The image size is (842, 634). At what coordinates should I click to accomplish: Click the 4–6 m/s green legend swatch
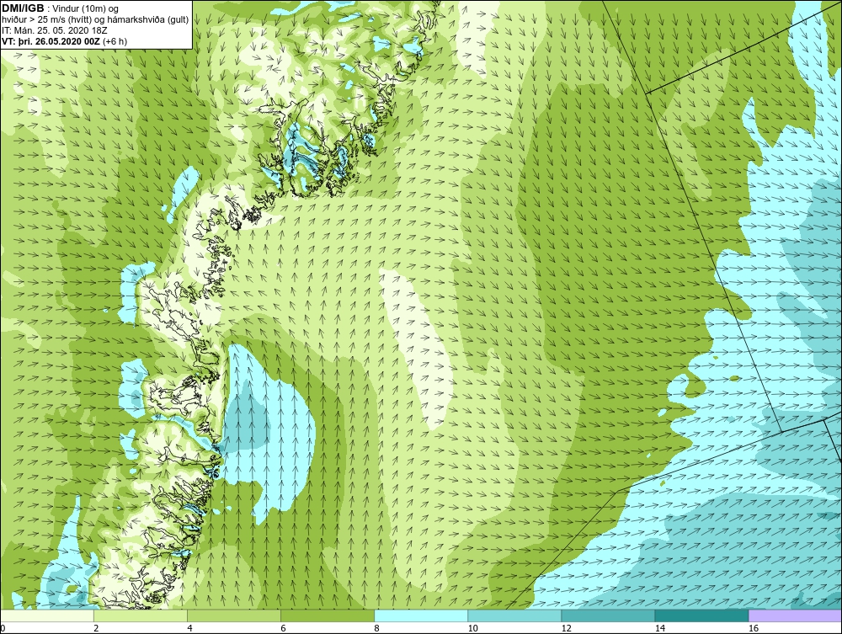(233, 615)
